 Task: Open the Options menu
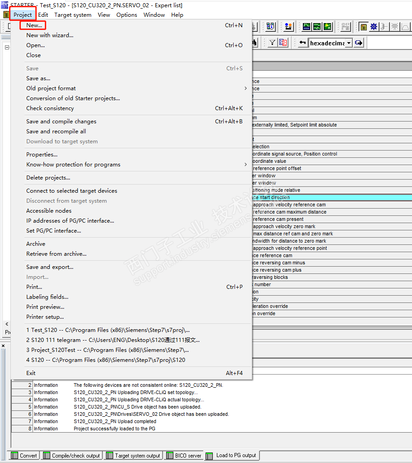[127, 15]
